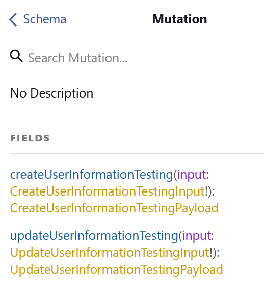Viewport: 264px width, 288px height.
Task: Open the UpdateUserInformationTestingPayload type
Action: pos(117,270)
